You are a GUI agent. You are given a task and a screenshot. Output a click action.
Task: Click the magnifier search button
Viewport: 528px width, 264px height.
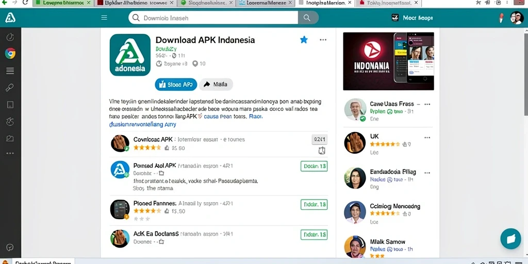tap(307, 18)
